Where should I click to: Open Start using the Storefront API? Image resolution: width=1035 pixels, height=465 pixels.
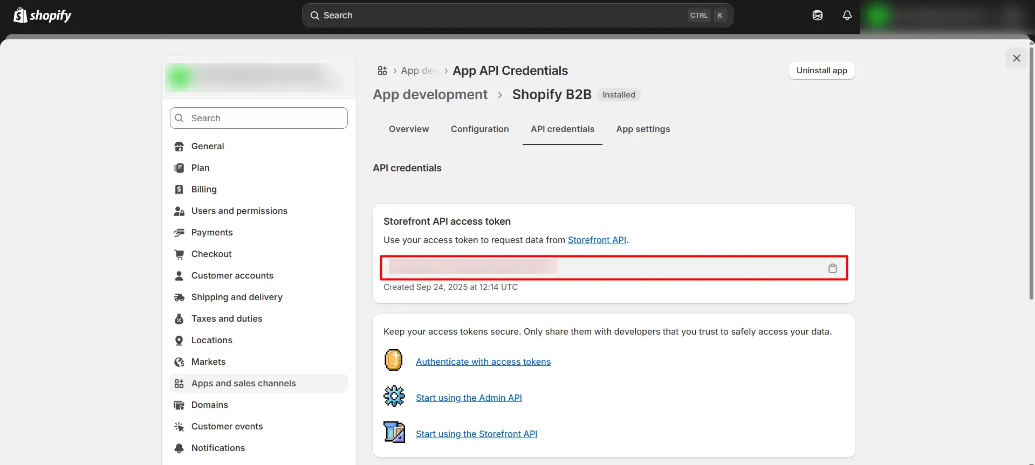(476, 434)
